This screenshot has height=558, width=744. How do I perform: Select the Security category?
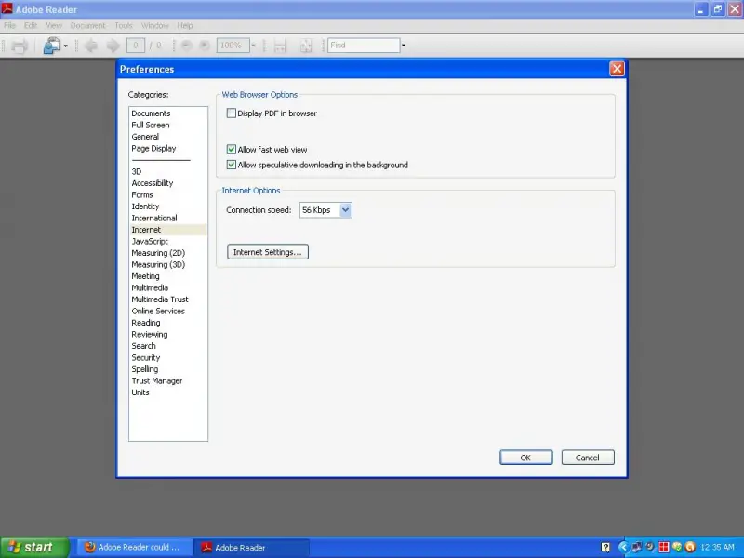[146, 357]
